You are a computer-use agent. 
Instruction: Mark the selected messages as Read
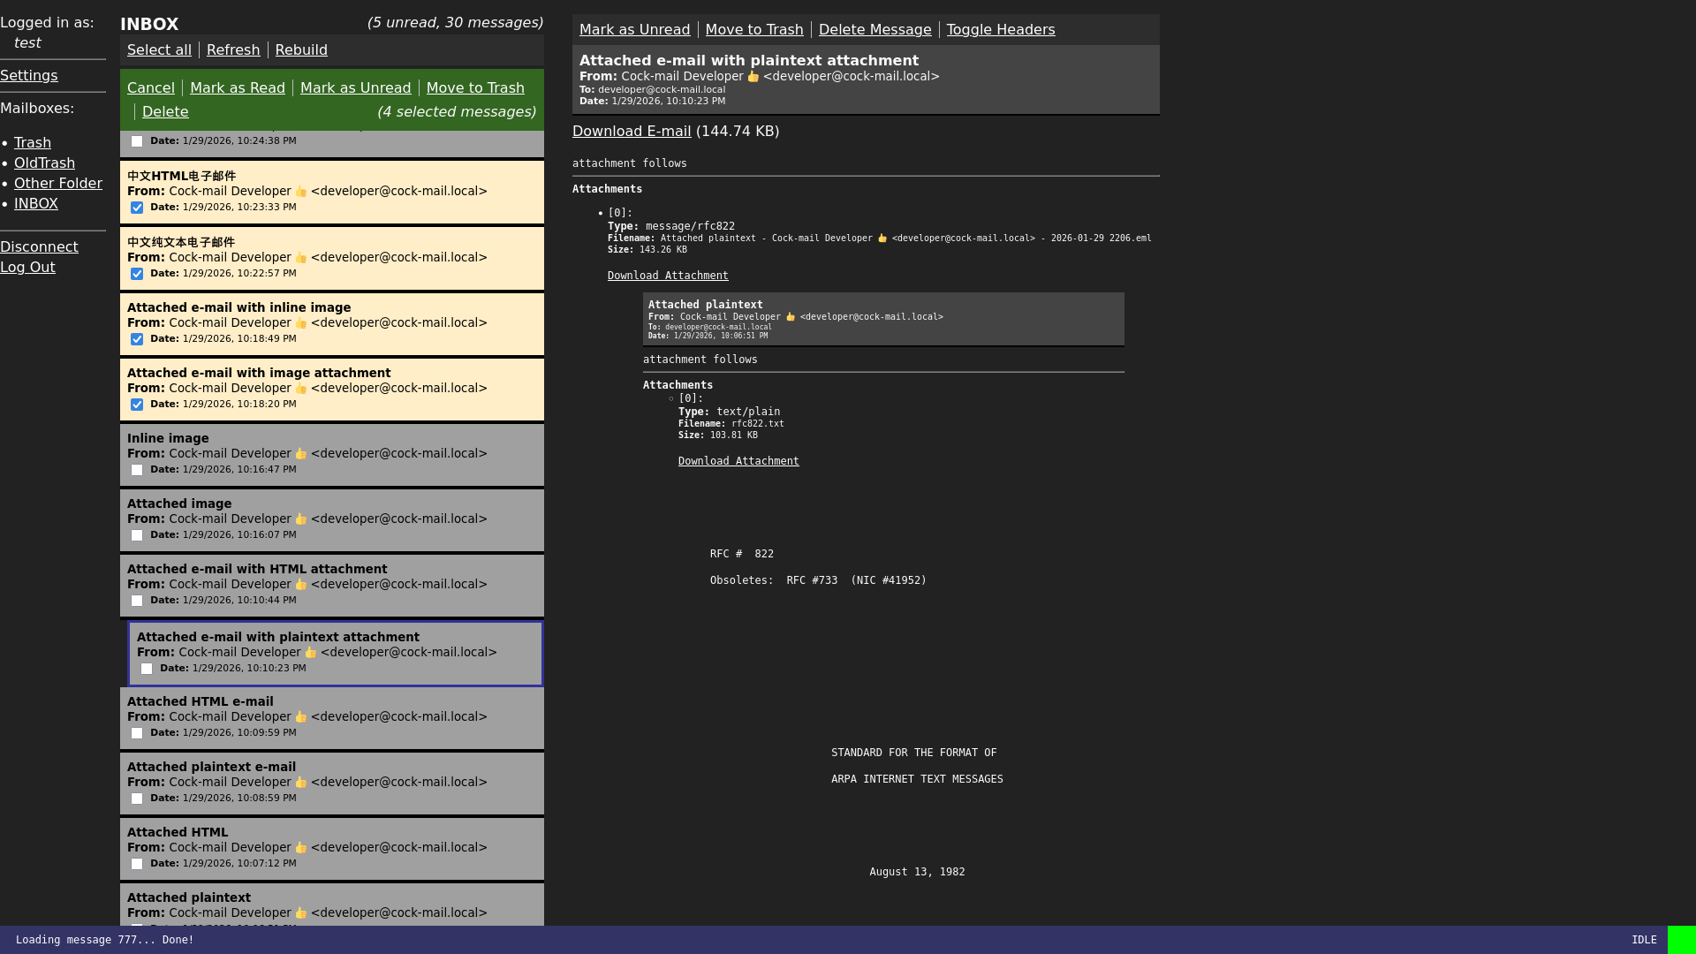pyautogui.click(x=237, y=87)
